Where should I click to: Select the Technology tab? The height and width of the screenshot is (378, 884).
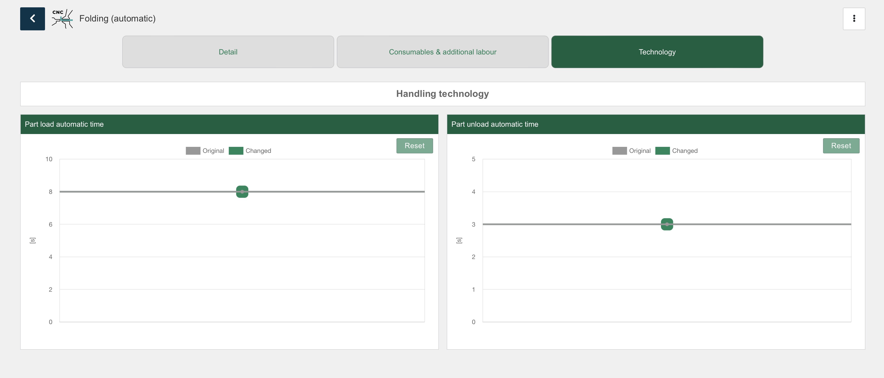pyautogui.click(x=657, y=52)
